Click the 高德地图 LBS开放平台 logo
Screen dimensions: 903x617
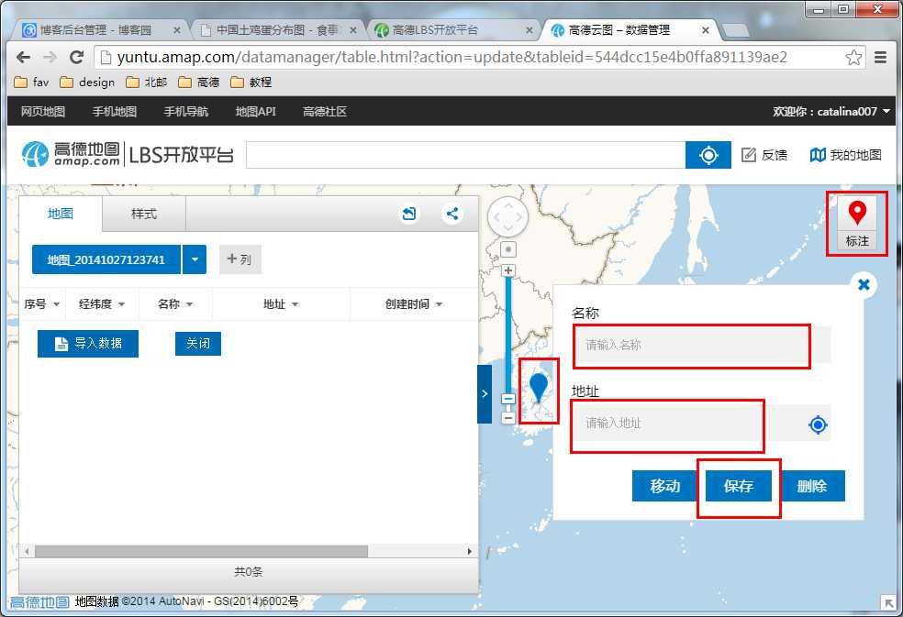[x=128, y=155]
